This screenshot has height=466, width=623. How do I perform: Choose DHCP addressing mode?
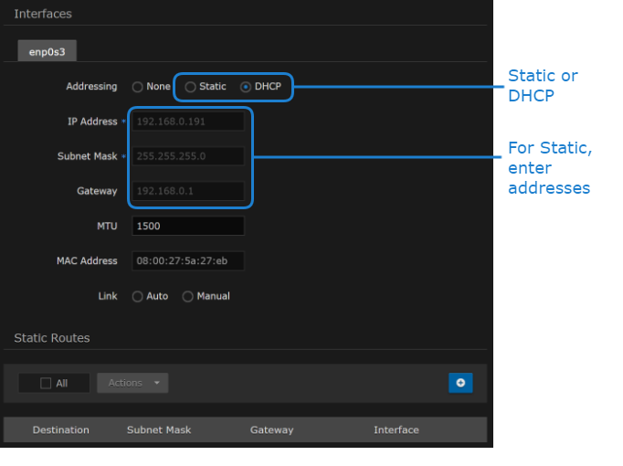point(246,88)
